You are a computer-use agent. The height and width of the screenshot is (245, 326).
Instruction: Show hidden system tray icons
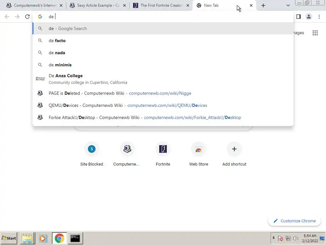(273, 238)
